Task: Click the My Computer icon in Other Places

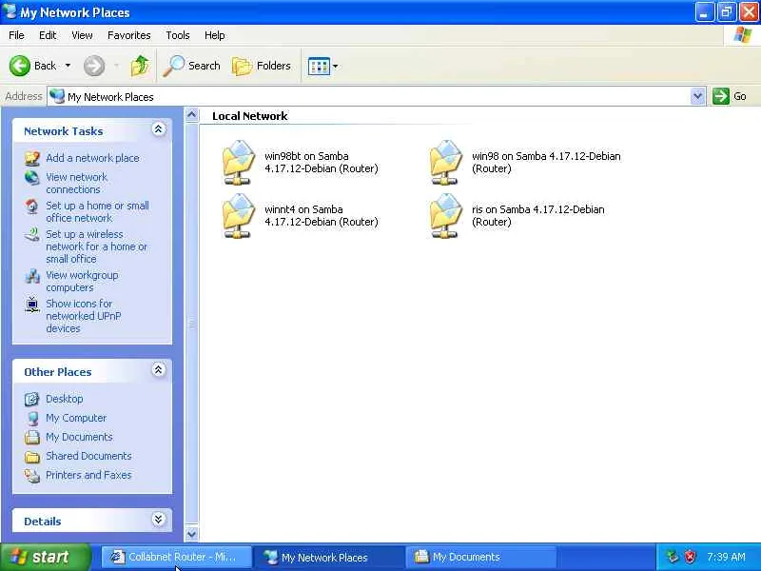Action: click(32, 418)
